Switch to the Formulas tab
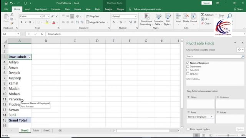Viewport: 246px width, 138px height. [x=56, y=9]
